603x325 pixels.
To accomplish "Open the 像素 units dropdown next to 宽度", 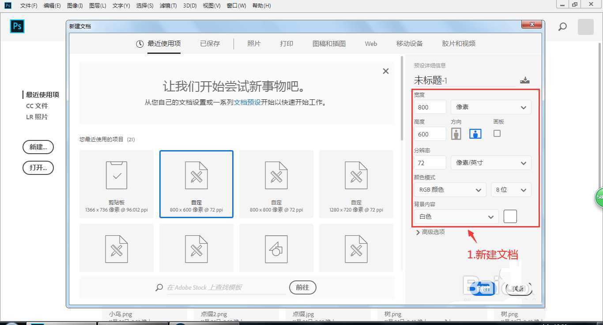I will [490, 107].
